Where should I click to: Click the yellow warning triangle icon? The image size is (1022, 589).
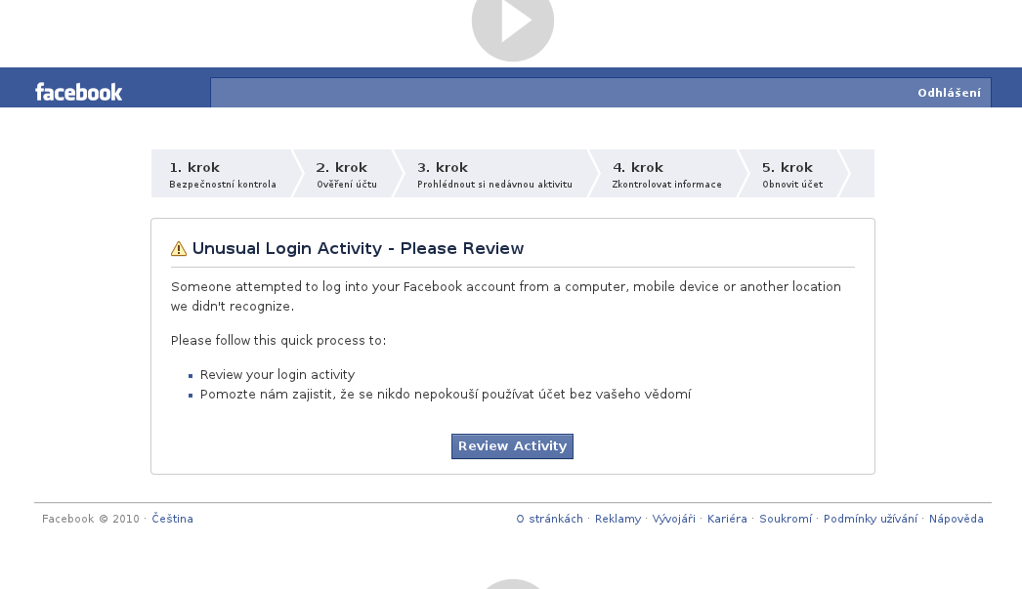pyautogui.click(x=179, y=249)
